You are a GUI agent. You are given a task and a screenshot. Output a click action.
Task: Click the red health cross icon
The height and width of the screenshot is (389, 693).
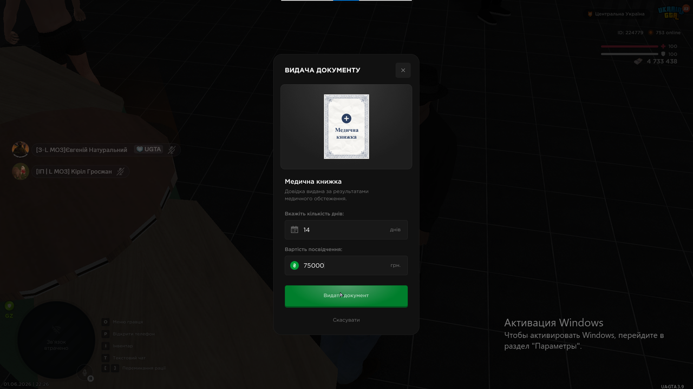pos(663,46)
